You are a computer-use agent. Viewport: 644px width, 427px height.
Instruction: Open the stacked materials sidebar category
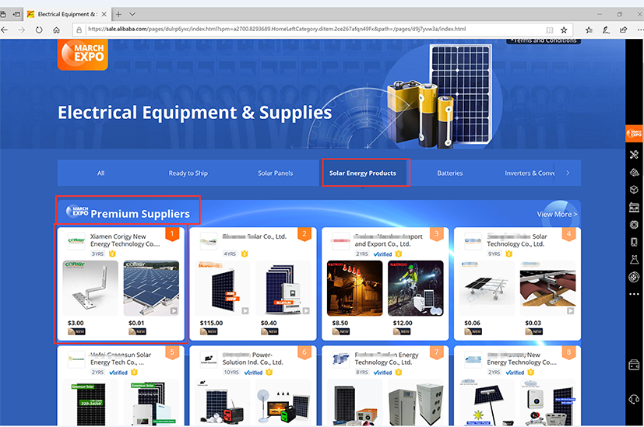coord(634,172)
